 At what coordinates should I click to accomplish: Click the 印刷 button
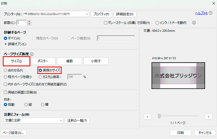tap(181, 133)
